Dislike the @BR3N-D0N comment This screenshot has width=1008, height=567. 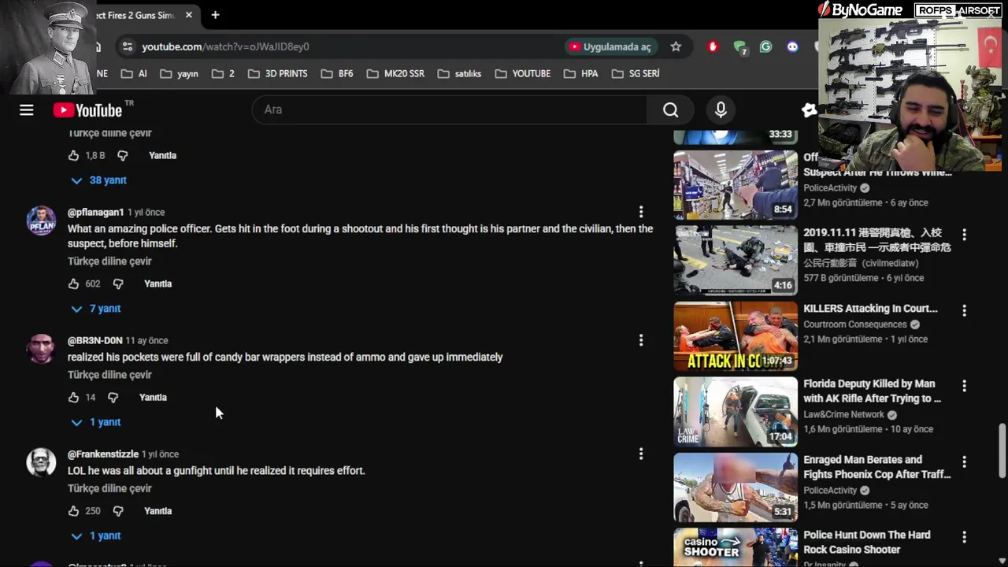[x=113, y=398]
